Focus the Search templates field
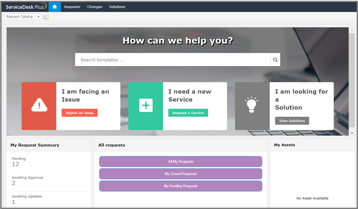358x209 pixels. [173, 60]
